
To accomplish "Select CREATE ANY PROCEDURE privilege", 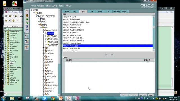I will click(x=108, y=30).
